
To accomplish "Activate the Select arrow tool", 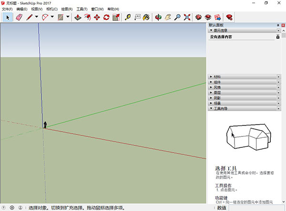I will 8,18.
